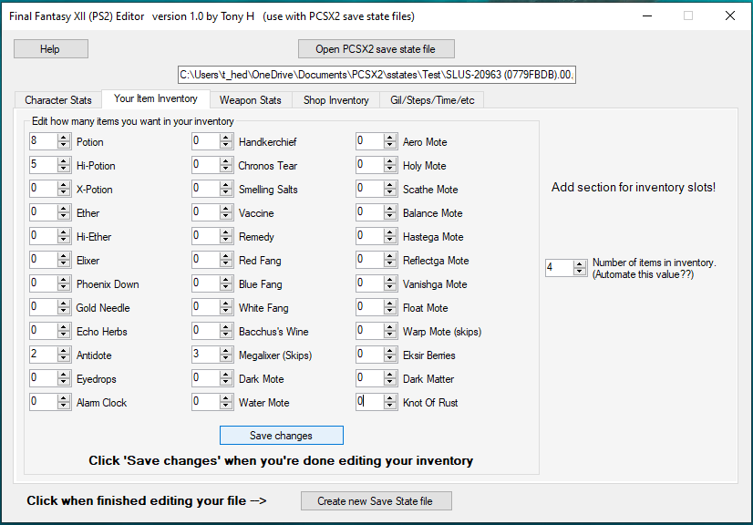This screenshot has height=525, width=753.
Task: Click the Remedy quantity input box
Action: point(205,236)
